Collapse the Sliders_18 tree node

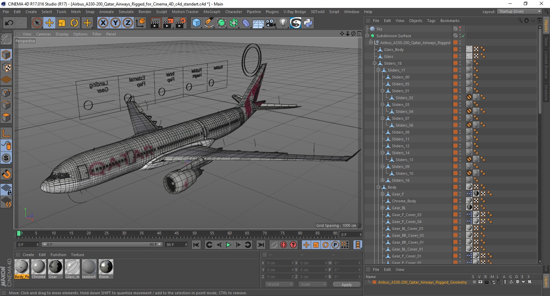pyautogui.click(x=375, y=63)
